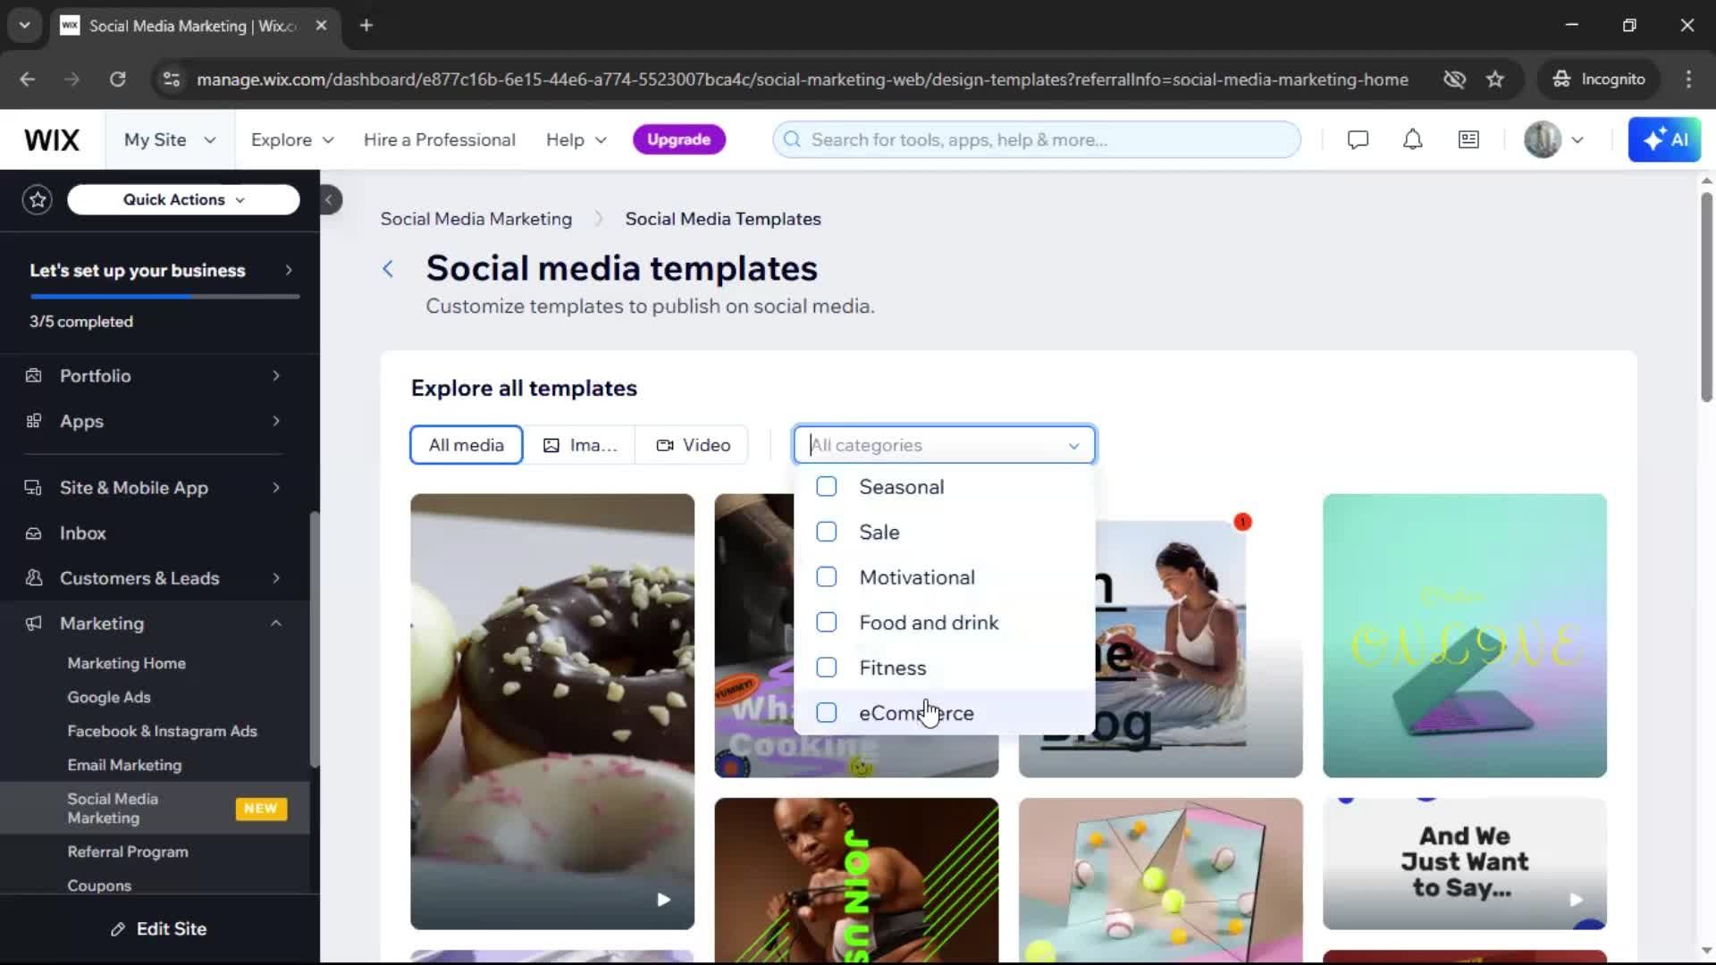Screen dimensions: 1716x965
Task: Check the eCommerce category
Action: pyautogui.click(x=826, y=713)
